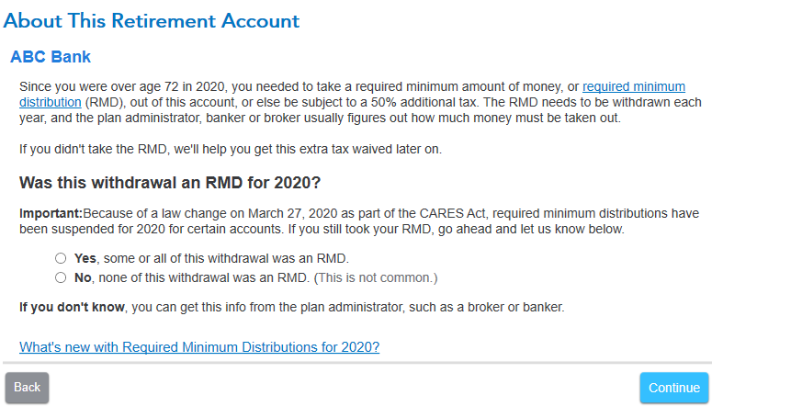Viewport: 791px width, 418px height.
Task: Click the bold 'If you don't know' text
Action: (x=72, y=307)
